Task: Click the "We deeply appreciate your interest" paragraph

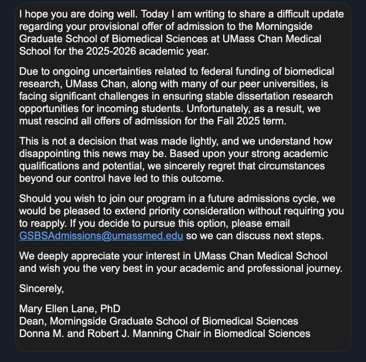Action: [x=180, y=262]
